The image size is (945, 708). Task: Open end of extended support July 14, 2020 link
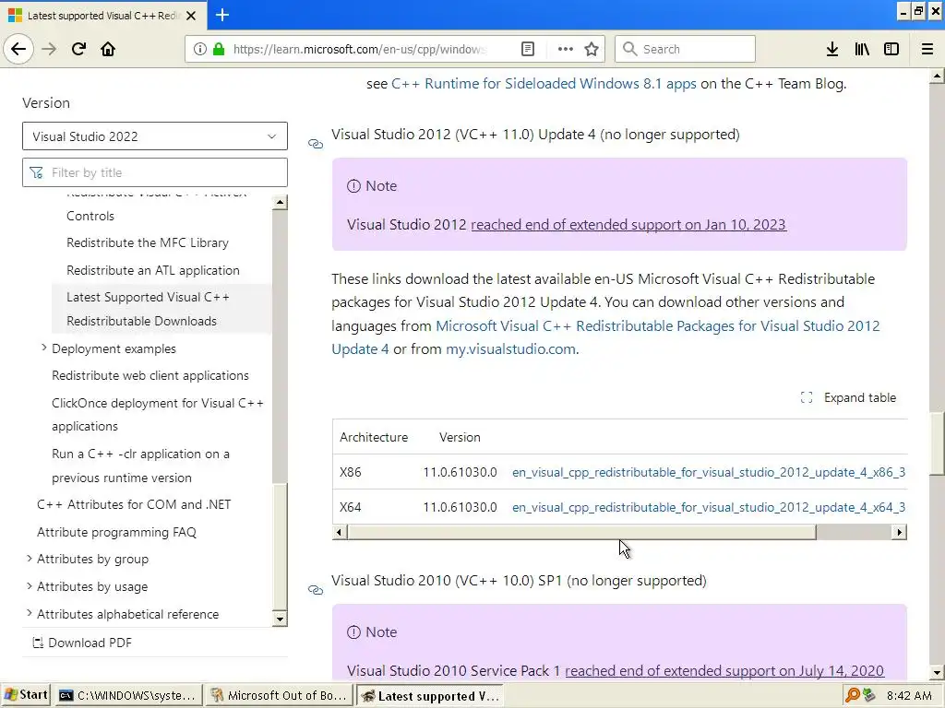click(724, 671)
